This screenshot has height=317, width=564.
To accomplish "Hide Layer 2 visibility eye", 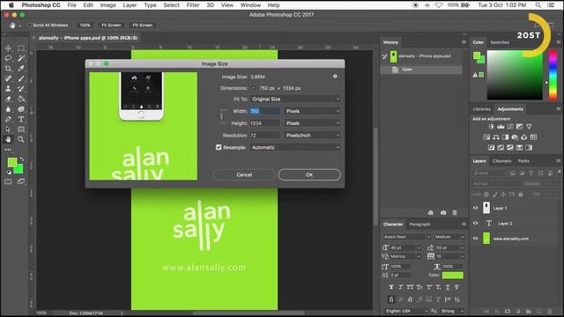I will tap(476, 223).
